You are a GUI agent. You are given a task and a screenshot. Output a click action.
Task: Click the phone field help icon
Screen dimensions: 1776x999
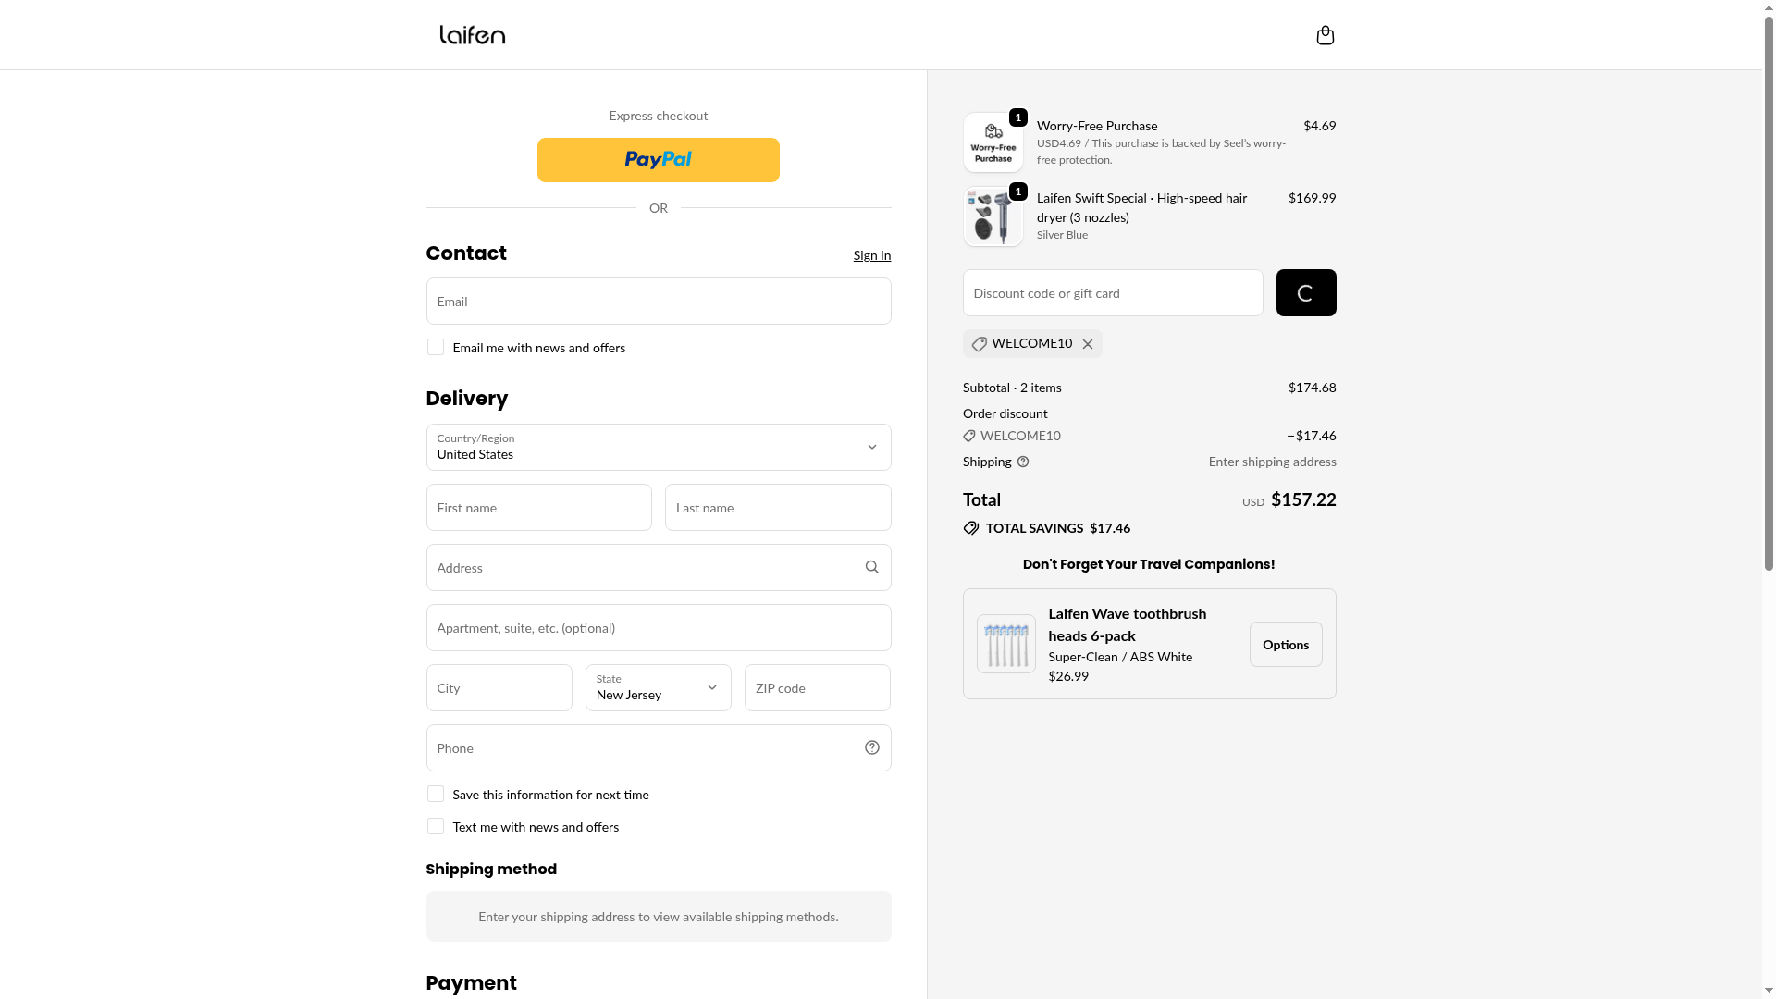click(x=871, y=747)
